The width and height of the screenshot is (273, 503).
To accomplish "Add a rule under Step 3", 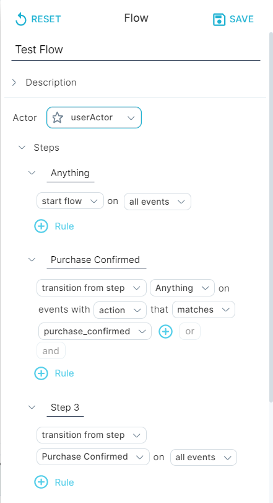I will (x=54, y=482).
